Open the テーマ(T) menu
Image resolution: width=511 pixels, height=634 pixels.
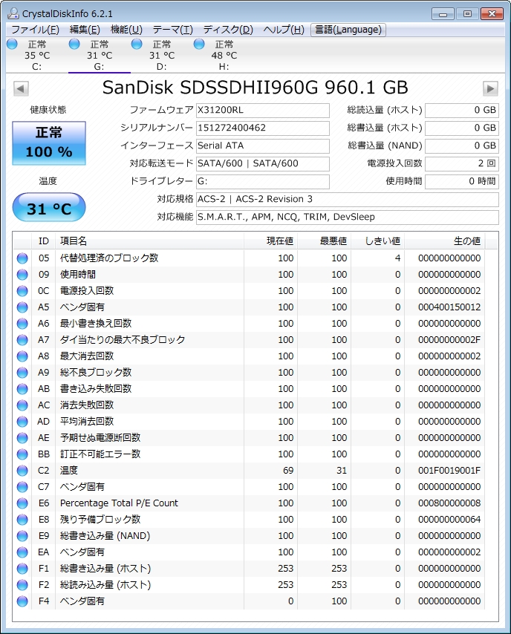pyautogui.click(x=173, y=30)
